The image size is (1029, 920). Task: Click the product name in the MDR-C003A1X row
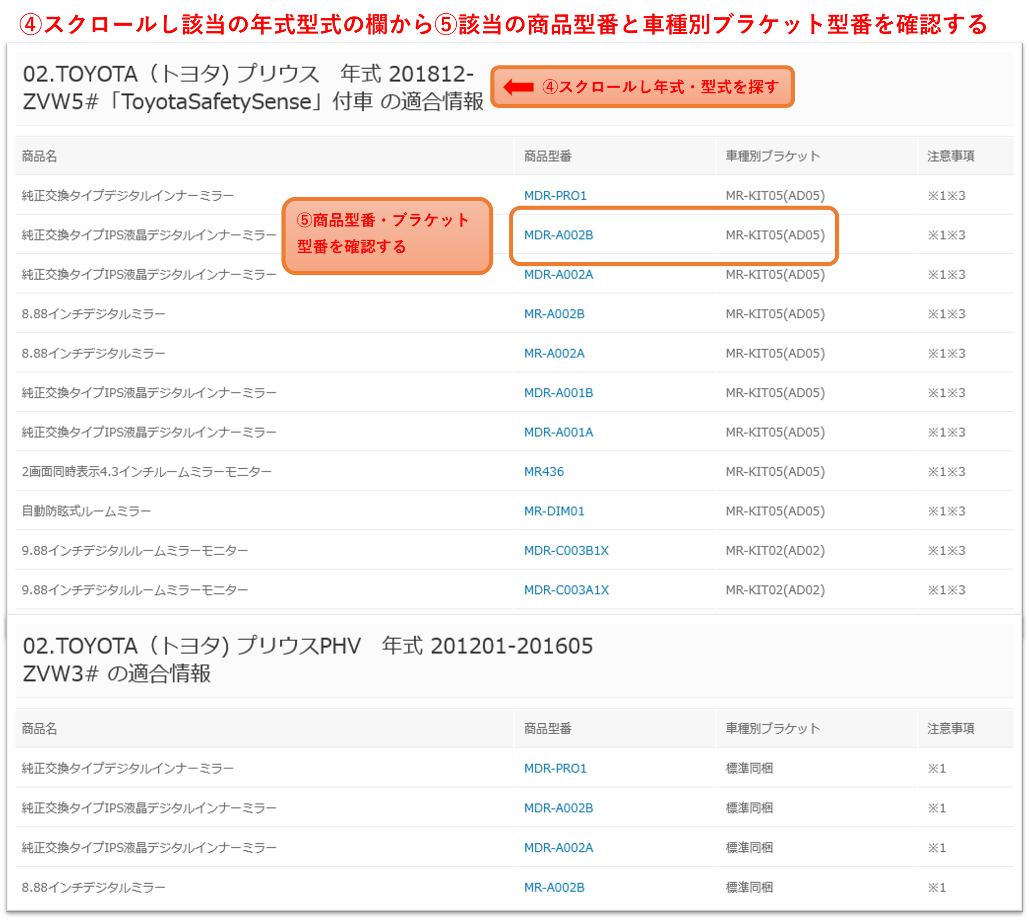(135, 590)
